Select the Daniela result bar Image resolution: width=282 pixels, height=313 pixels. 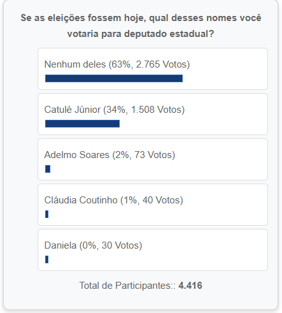coord(47,259)
